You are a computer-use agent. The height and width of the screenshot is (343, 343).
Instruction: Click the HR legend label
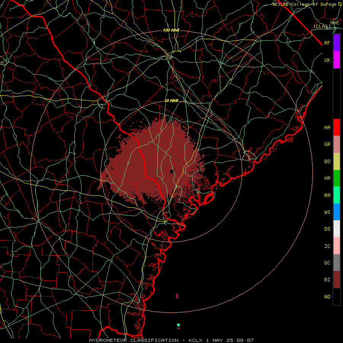pyautogui.click(x=327, y=178)
